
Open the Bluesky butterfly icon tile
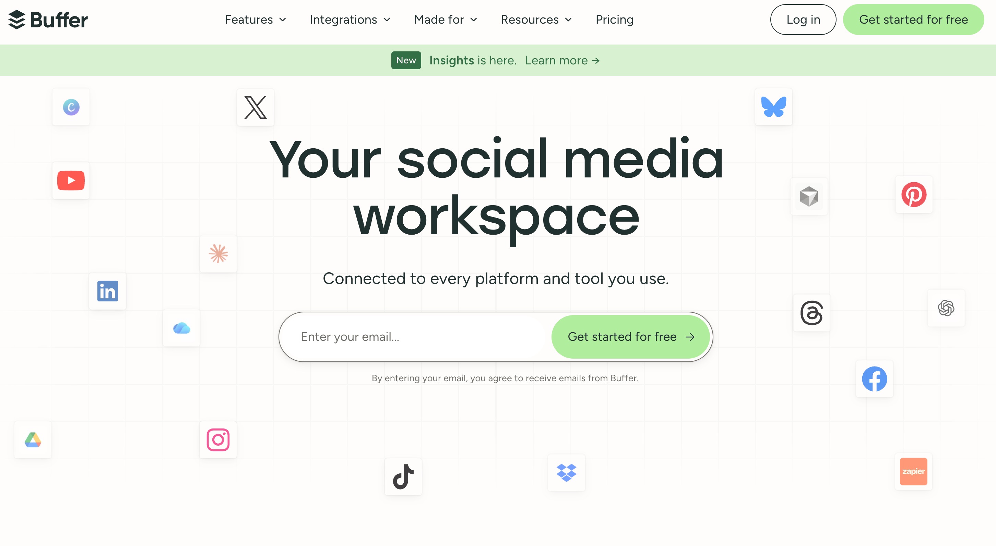[x=774, y=107]
